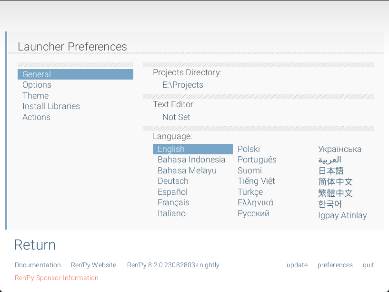
Task: Set the Text Editor currently Not Set
Action: (176, 117)
